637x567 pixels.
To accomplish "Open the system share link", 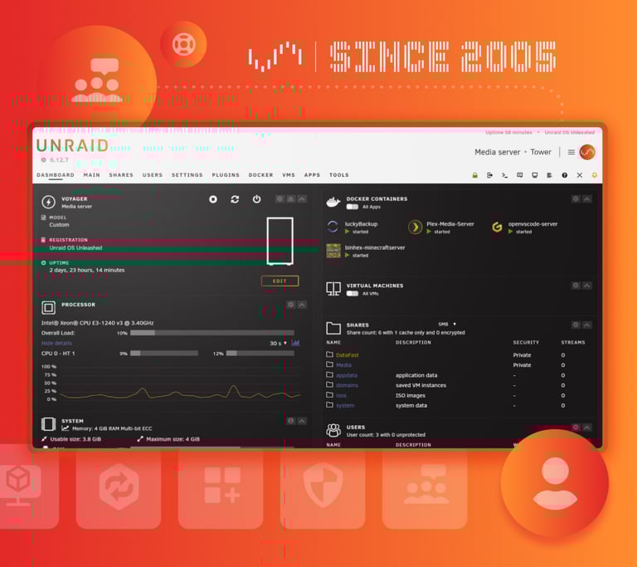I will pyautogui.click(x=345, y=405).
